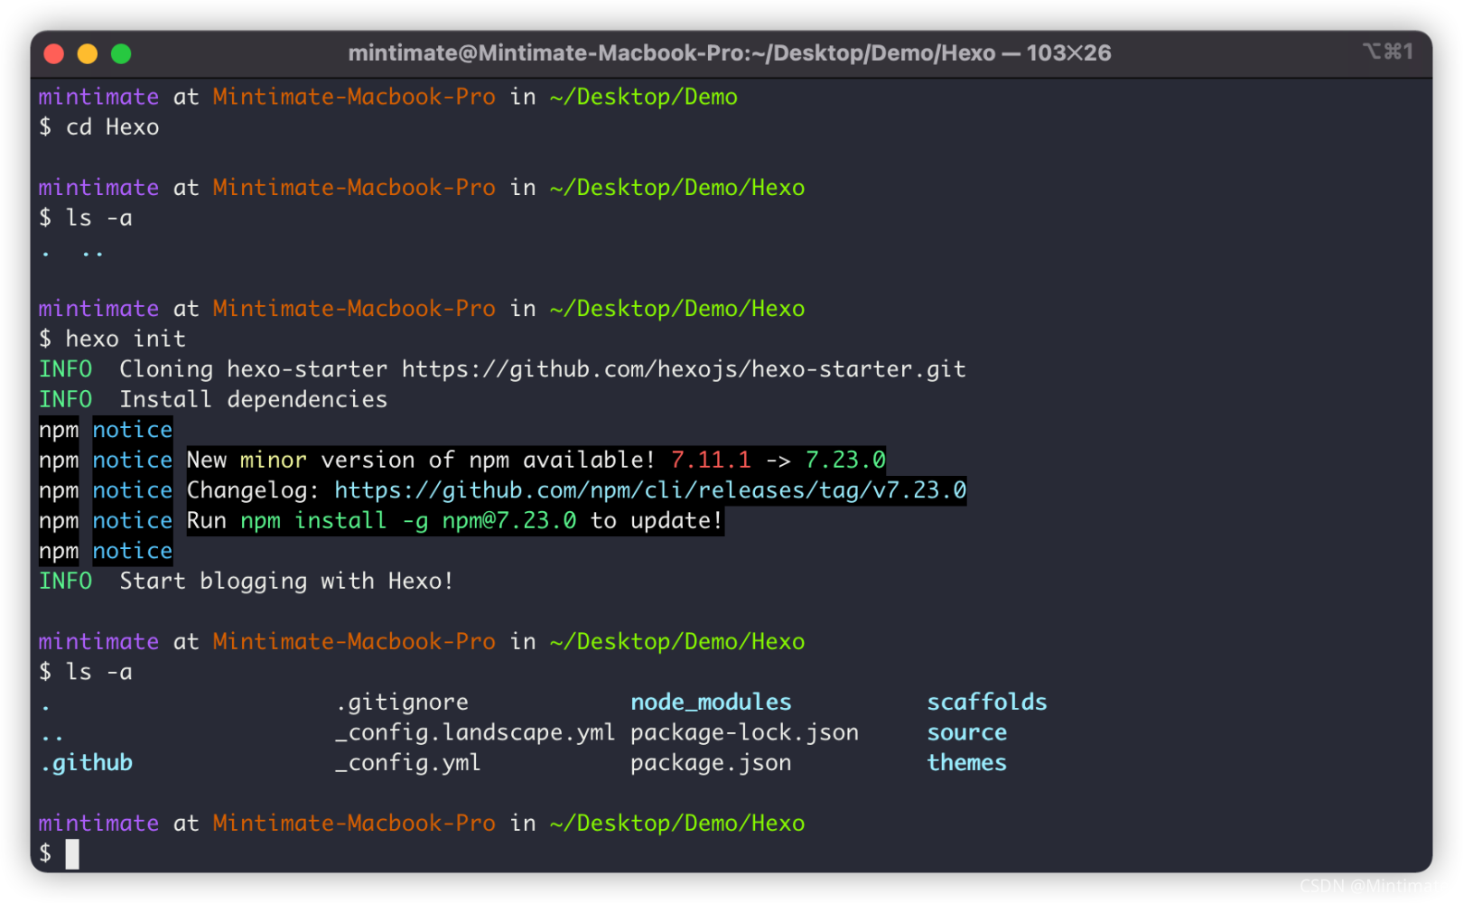This screenshot has height=903, width=1463.
Task: Click 'npm install -g npm@7.23.0' command
Action: (408, 521)
